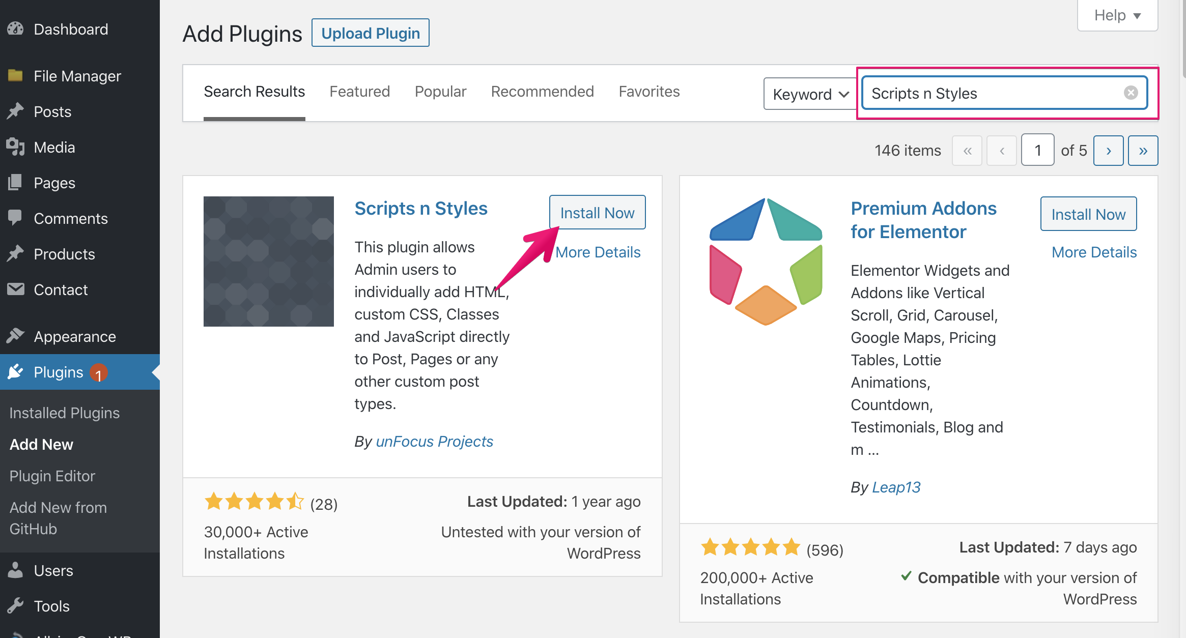Jump to last results page

click(x=1143, y=151)
